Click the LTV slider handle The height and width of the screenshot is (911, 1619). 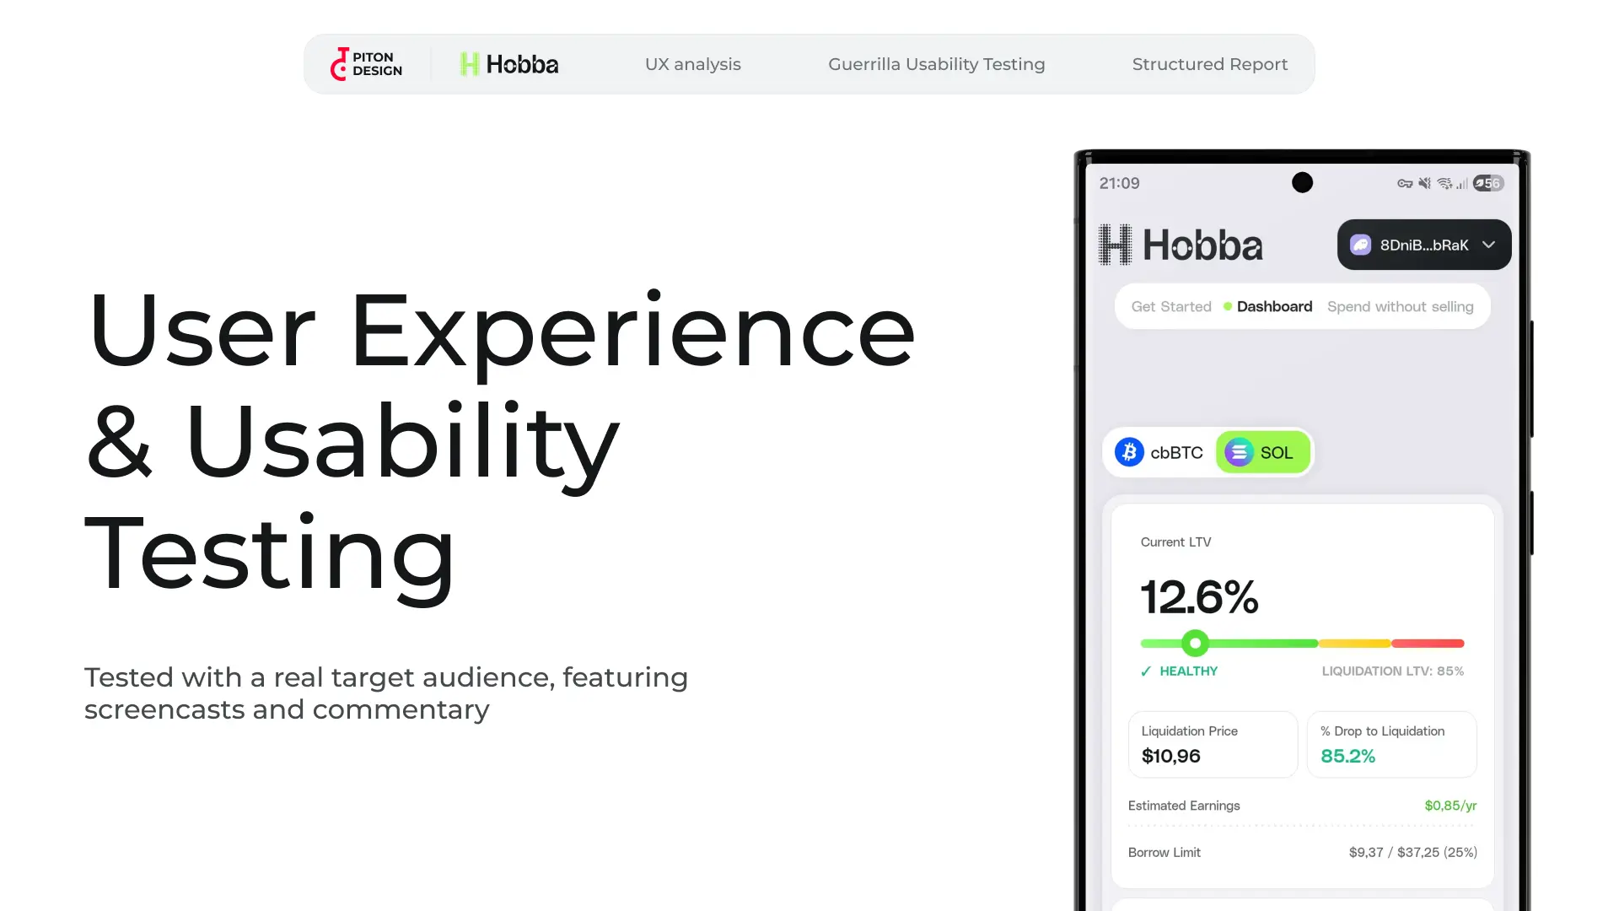tap(1195, 643)
